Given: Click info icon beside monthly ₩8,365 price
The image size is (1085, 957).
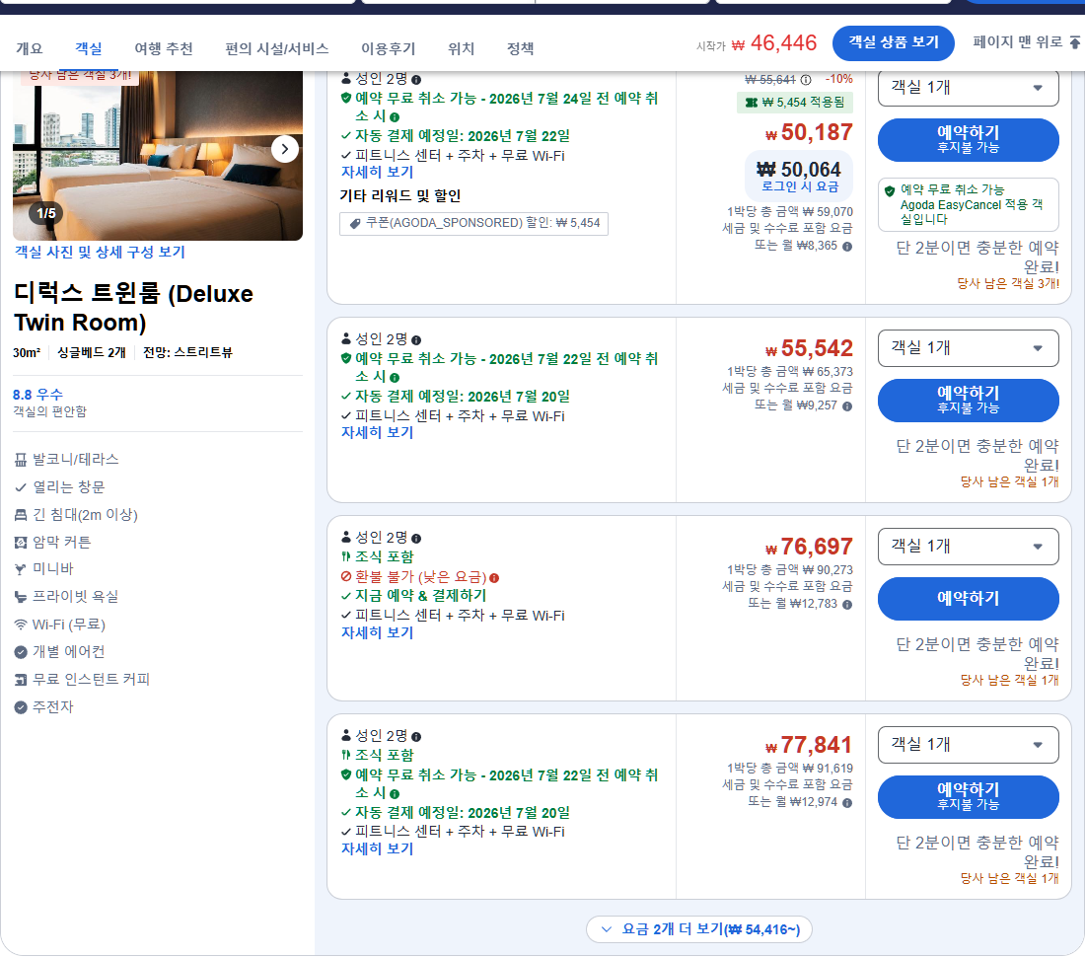Looking at the screenshot, I should pyautogui.click(x=847, y=247).
